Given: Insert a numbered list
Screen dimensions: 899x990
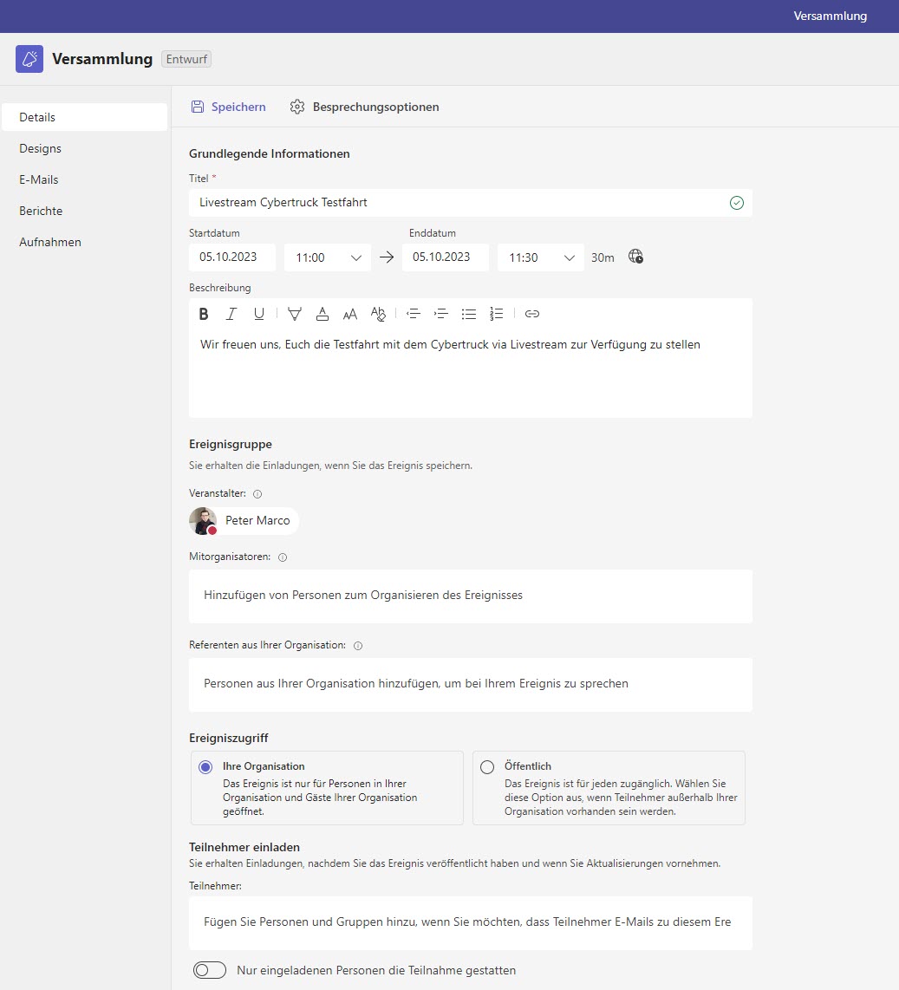Looking at the screenshot, I should [x=497, y=314].
